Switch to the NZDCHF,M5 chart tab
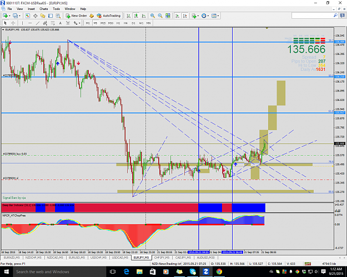 coord(33,258)
